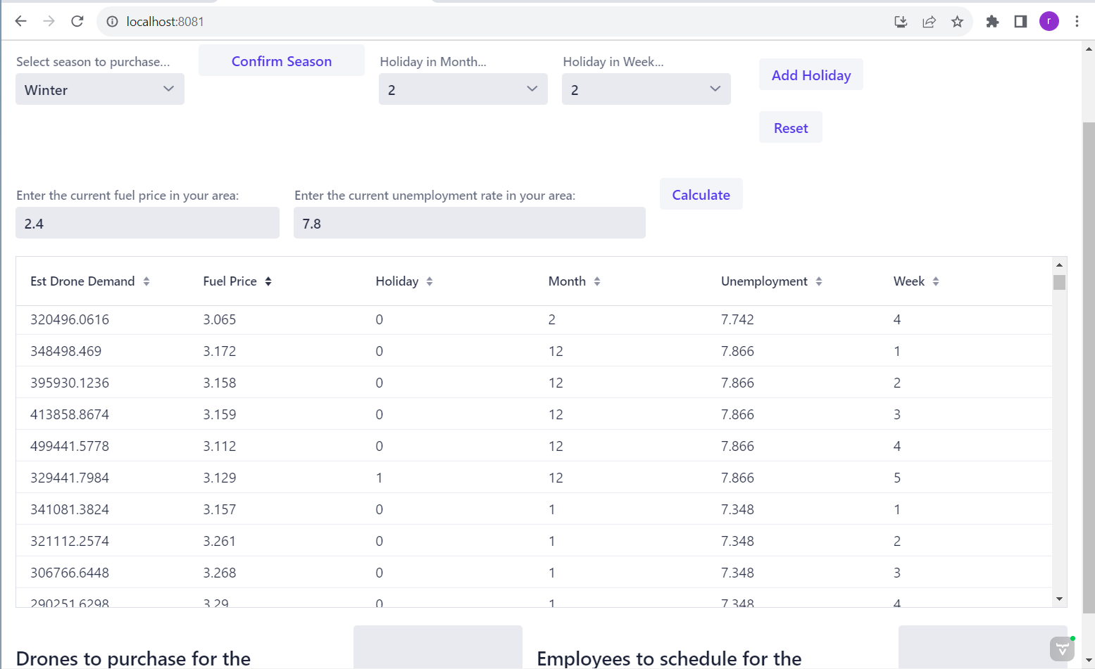Reload the page with refresh icon
Screen dimensions: 1095x669
click(x=77, y=22)
